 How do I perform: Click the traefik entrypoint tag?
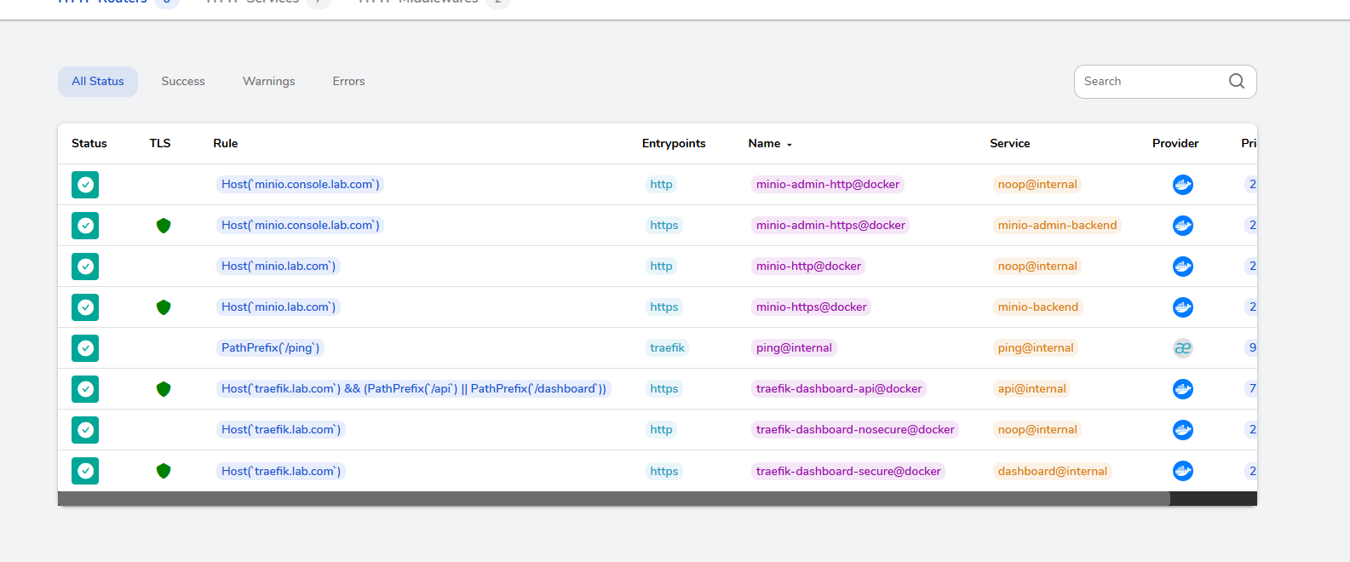(x=667, y=348)
